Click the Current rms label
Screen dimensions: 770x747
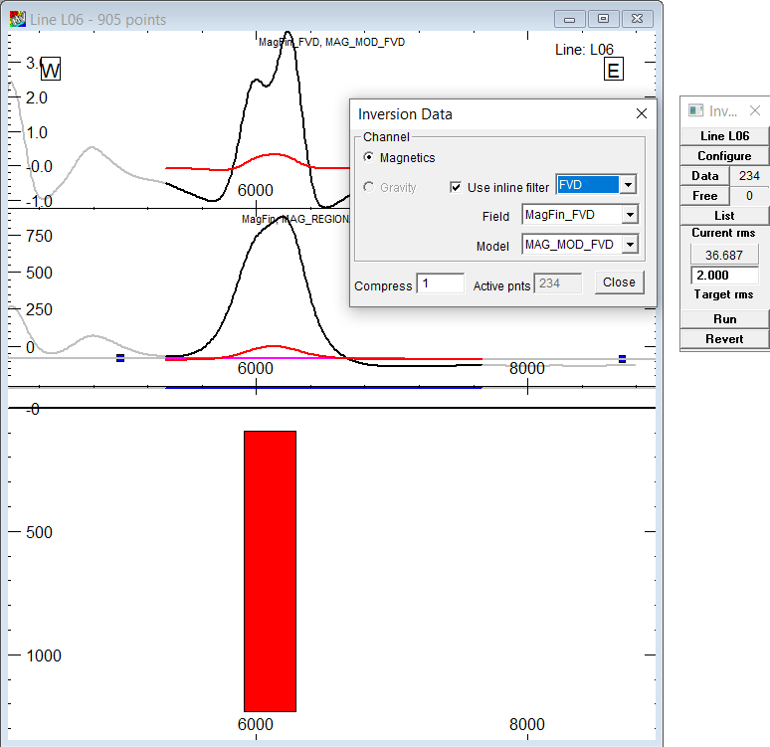[724, 233]
